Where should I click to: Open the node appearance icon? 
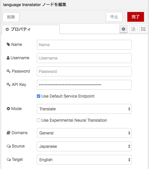pyautogui.click(x=143, y=29)
